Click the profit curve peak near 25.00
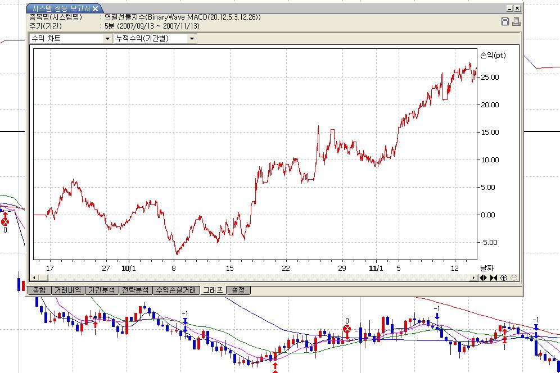This screenshot has width=560, height=373. click(x=470, y=63)
